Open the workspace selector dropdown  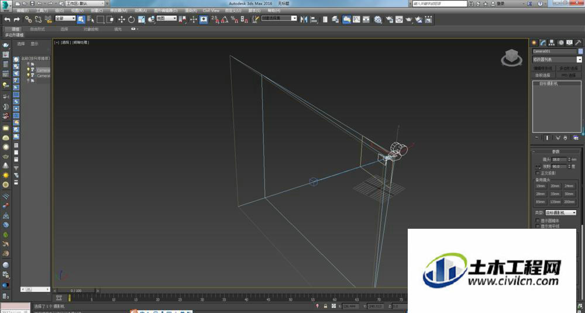point(85,4)
